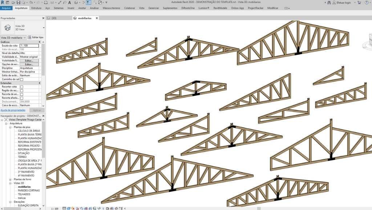Click the Revit application logo icon

click(x=3, y=3)
